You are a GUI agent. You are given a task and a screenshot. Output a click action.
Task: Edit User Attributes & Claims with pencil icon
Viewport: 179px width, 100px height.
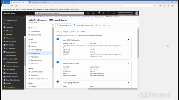click(x=128, y=63)
